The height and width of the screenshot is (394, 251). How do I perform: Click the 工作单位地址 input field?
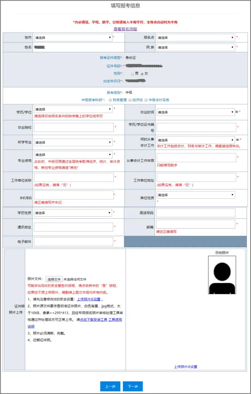point(196,177)
